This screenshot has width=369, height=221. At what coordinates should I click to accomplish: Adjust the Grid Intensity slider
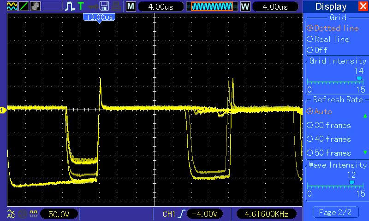(x=359, y=79)
